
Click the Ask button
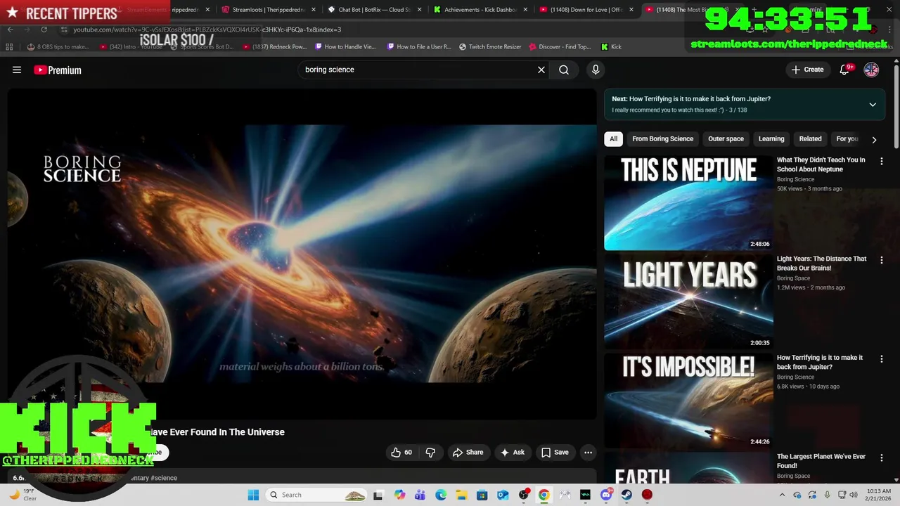513,452
